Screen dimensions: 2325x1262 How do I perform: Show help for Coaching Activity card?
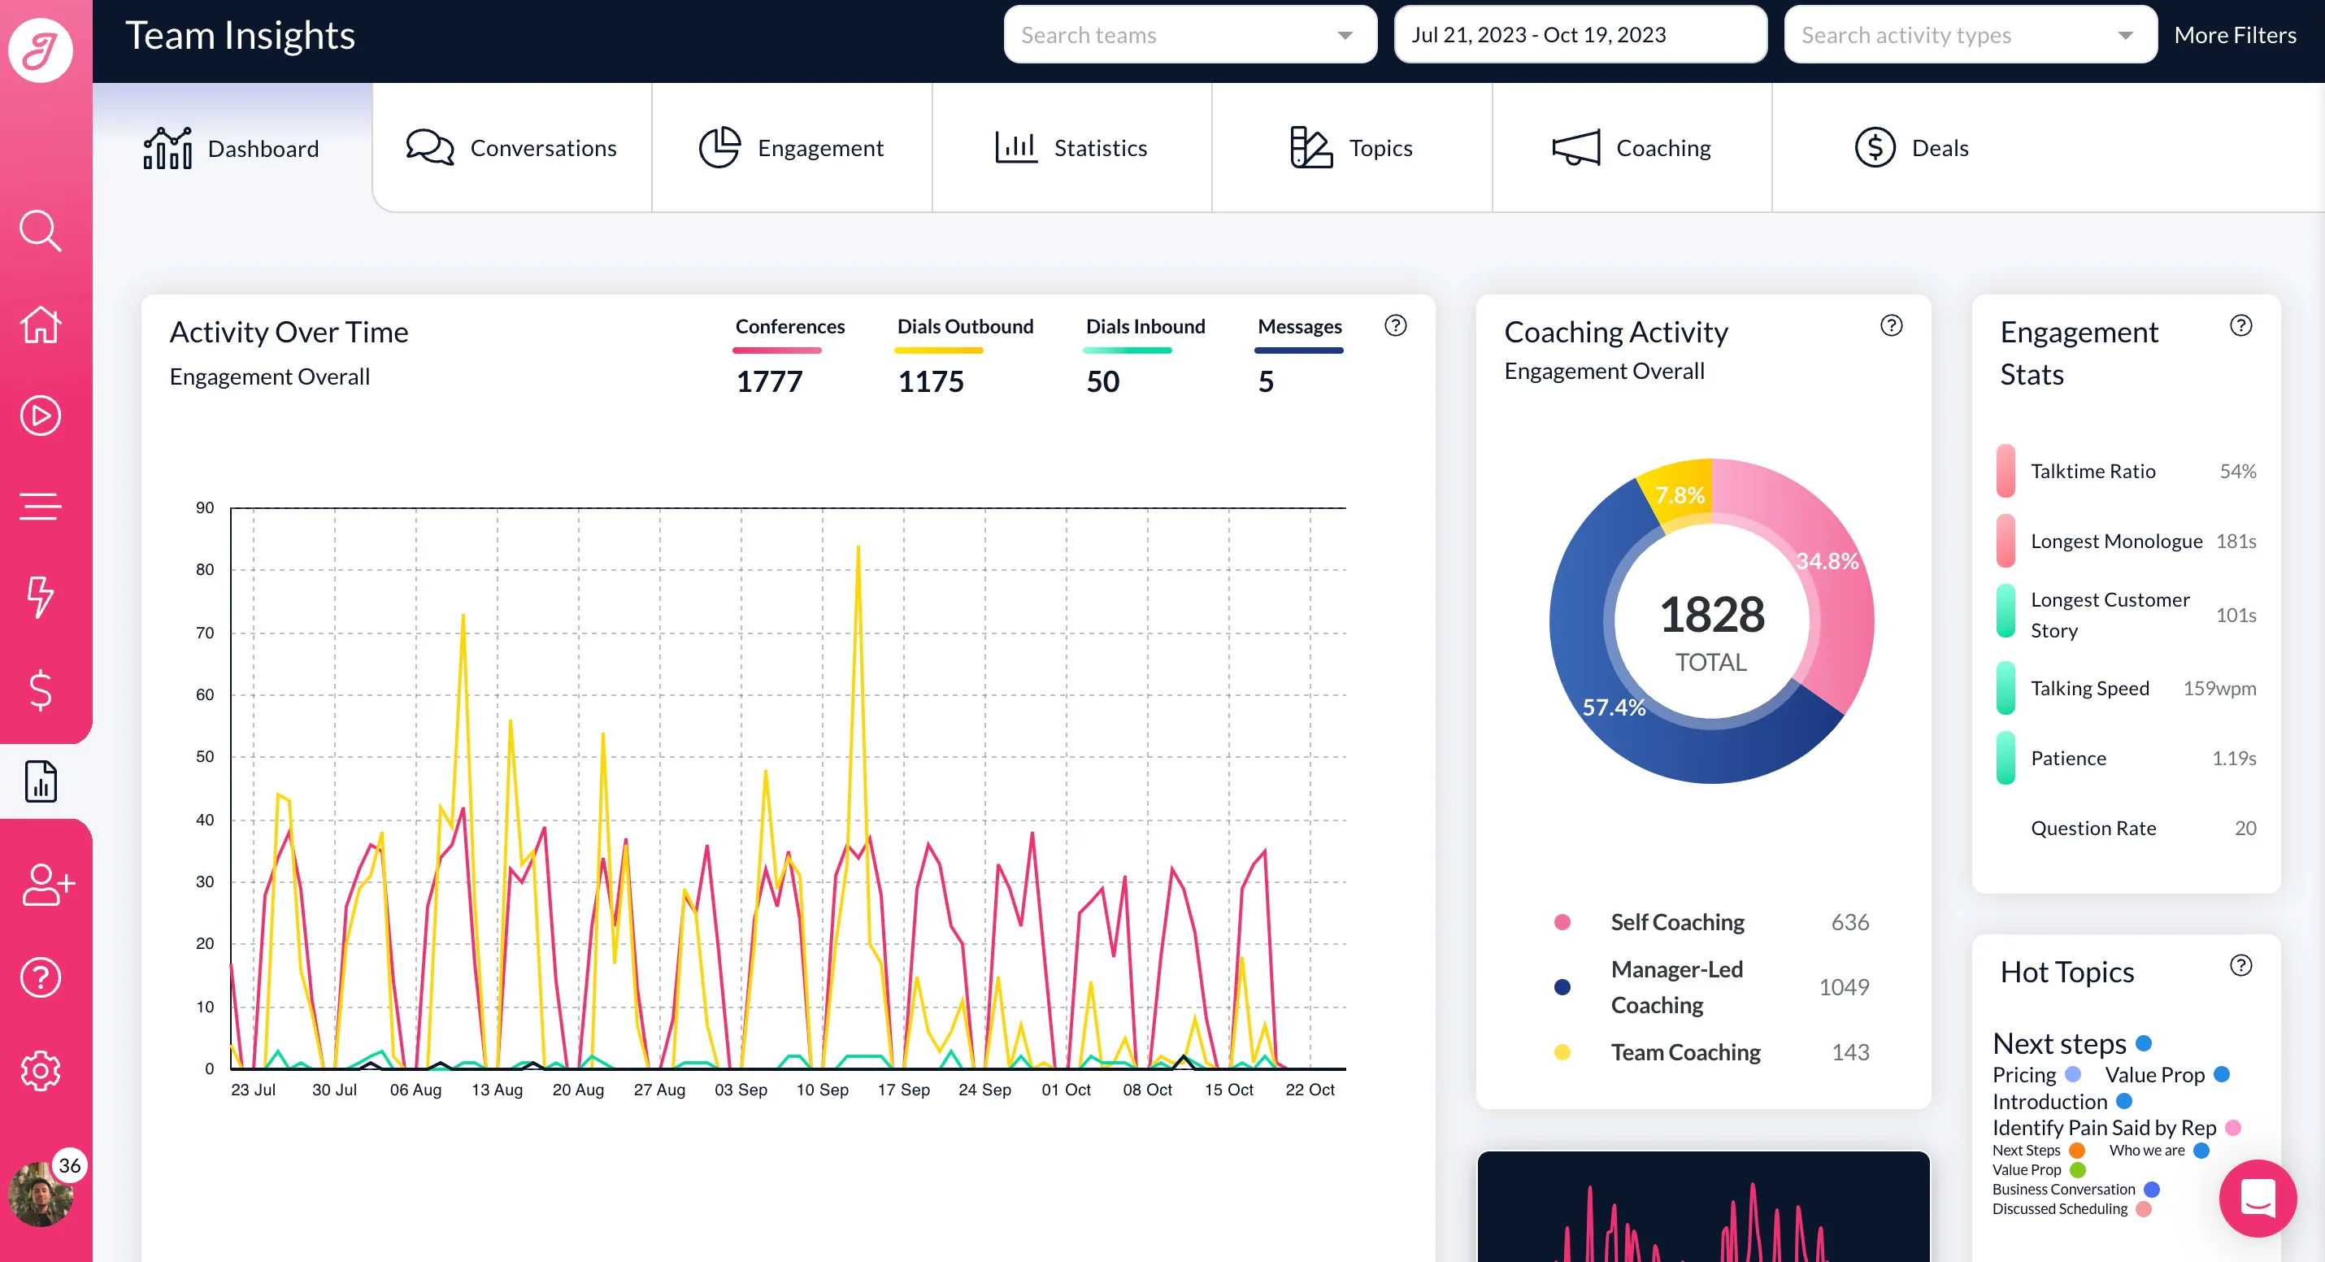pyautogui.click(x=1892, y=326)
